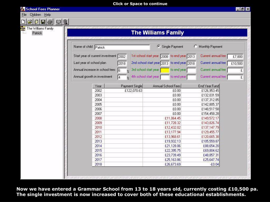
Task: Click the Annual growth in investment field
Action: pos(122,77)
